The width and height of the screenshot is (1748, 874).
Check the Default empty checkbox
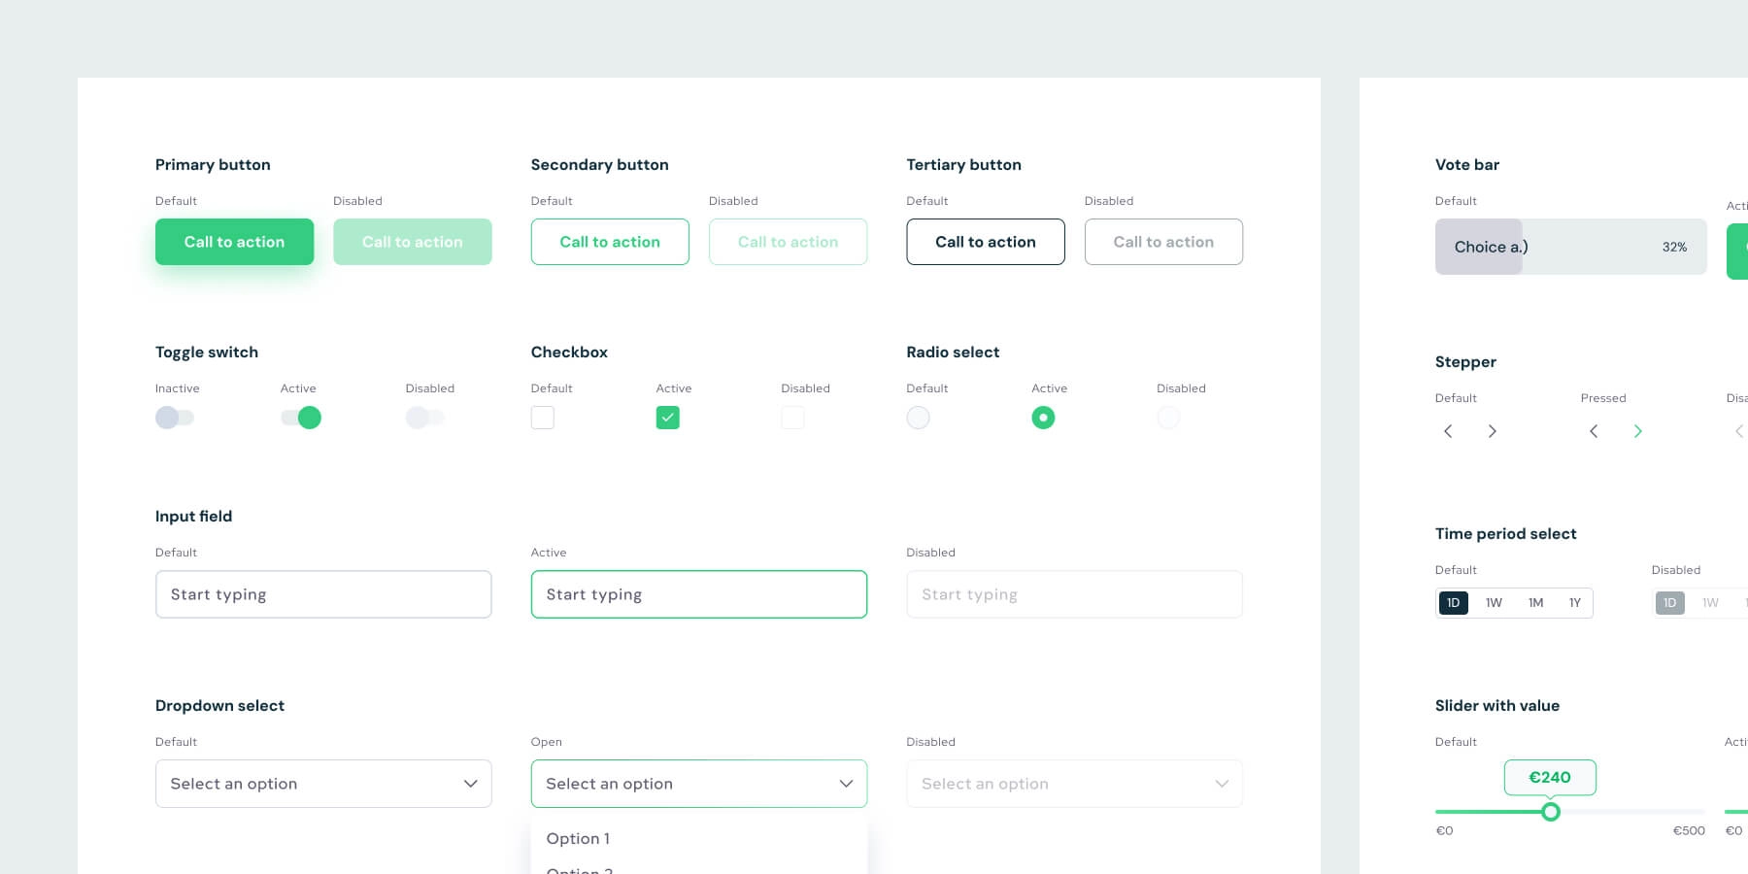click(543, 418)
